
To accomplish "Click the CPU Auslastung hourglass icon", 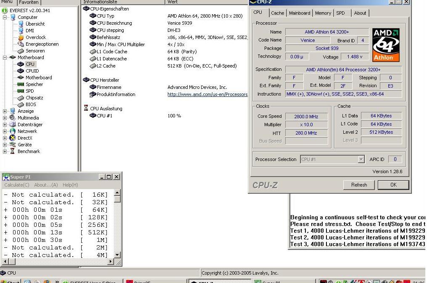I will 86,108.
